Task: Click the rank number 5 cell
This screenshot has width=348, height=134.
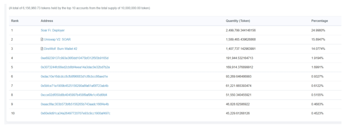Action: pos(12,67)
